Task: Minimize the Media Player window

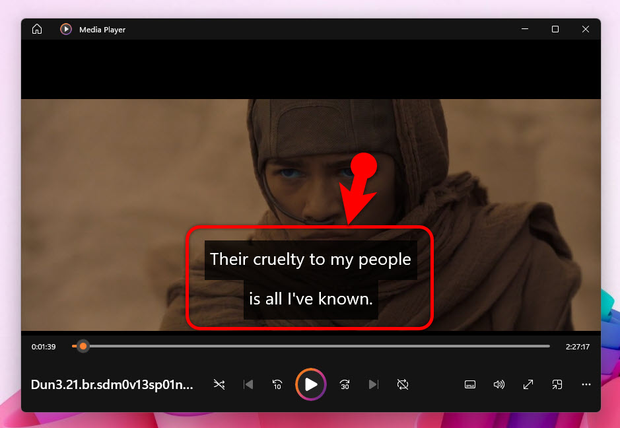Action: (525, 29)
